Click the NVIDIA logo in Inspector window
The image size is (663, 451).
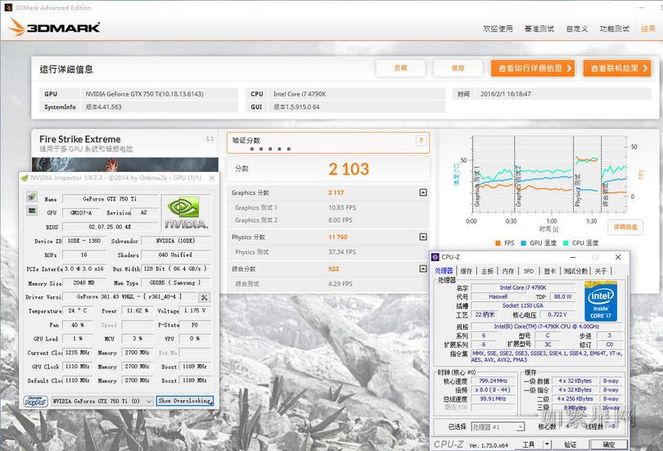186,213
